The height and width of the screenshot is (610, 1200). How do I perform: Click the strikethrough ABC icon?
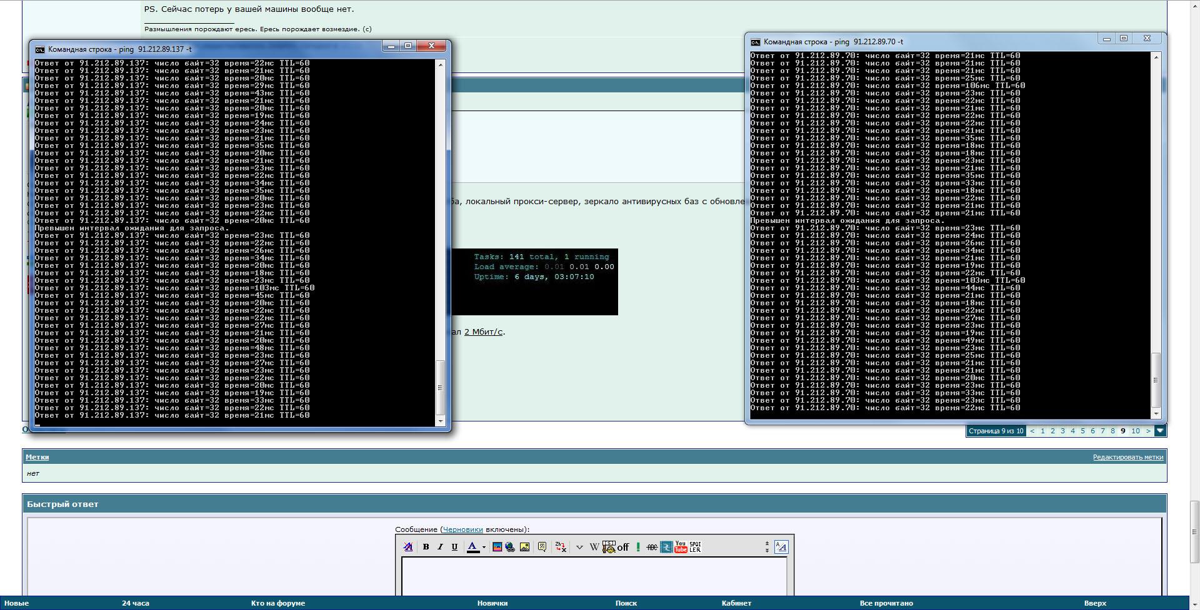651,547
